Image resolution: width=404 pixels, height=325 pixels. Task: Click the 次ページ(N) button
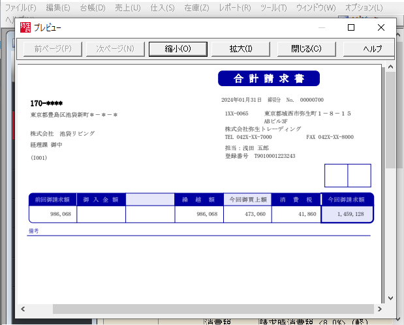click(x=115, y=48)
